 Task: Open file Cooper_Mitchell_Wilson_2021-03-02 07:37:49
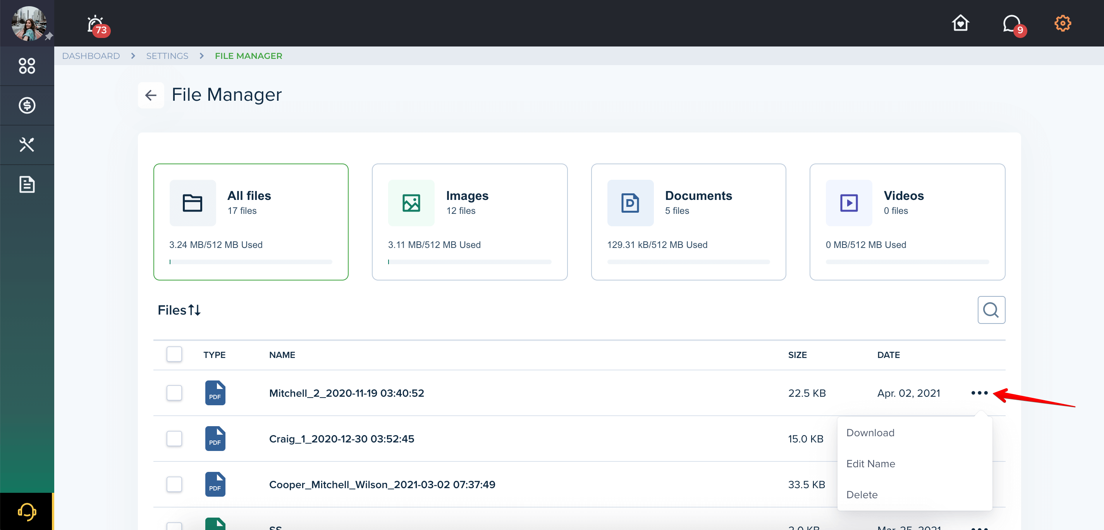(382, 485)
